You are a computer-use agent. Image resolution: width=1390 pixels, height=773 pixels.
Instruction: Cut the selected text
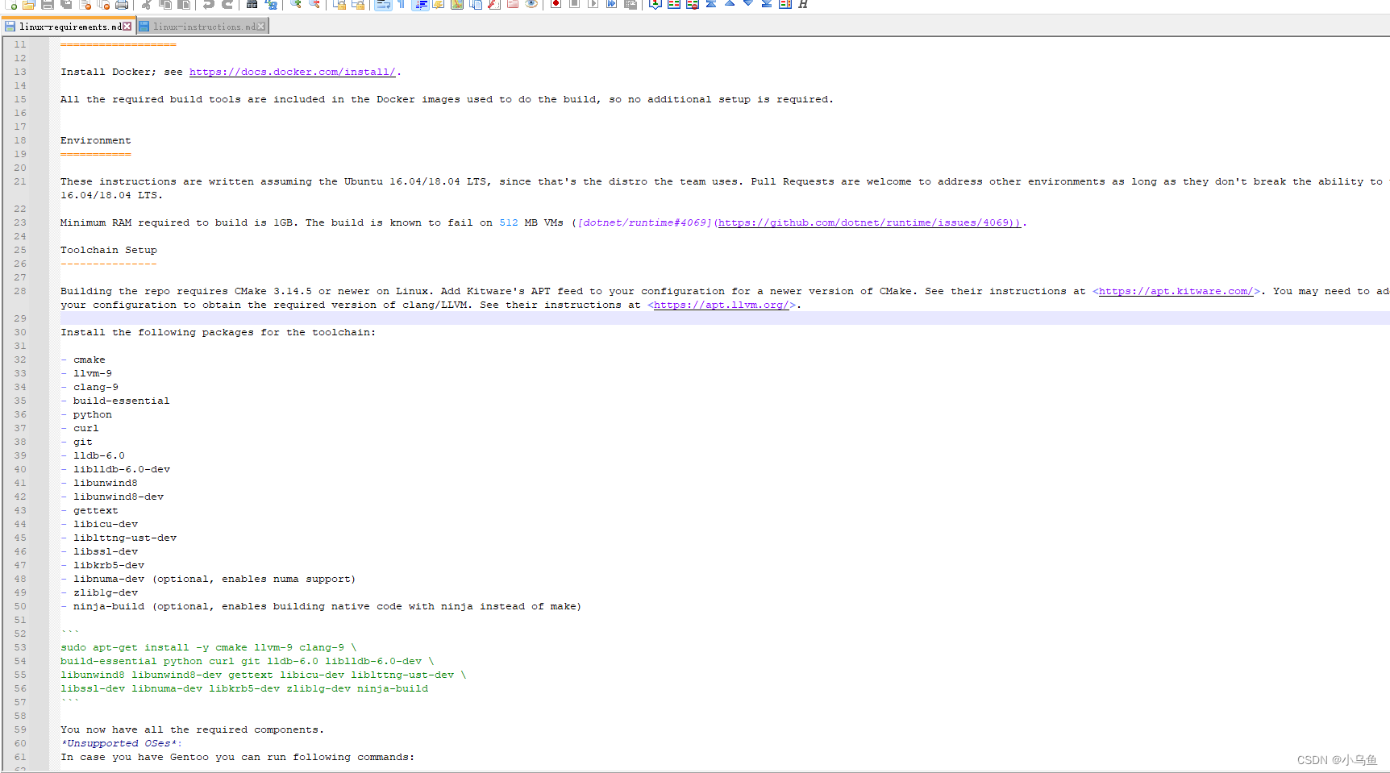tap(146, 5)
